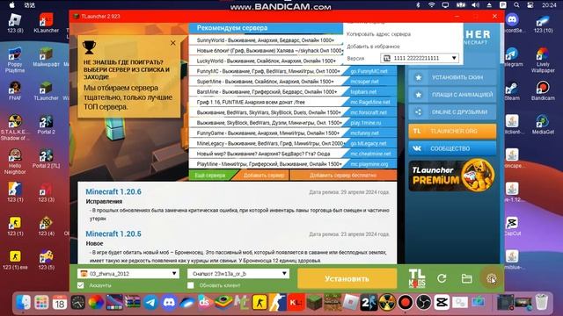Click the Установить скин button
The image size is (563, 316).
click(x=452, y=77)
